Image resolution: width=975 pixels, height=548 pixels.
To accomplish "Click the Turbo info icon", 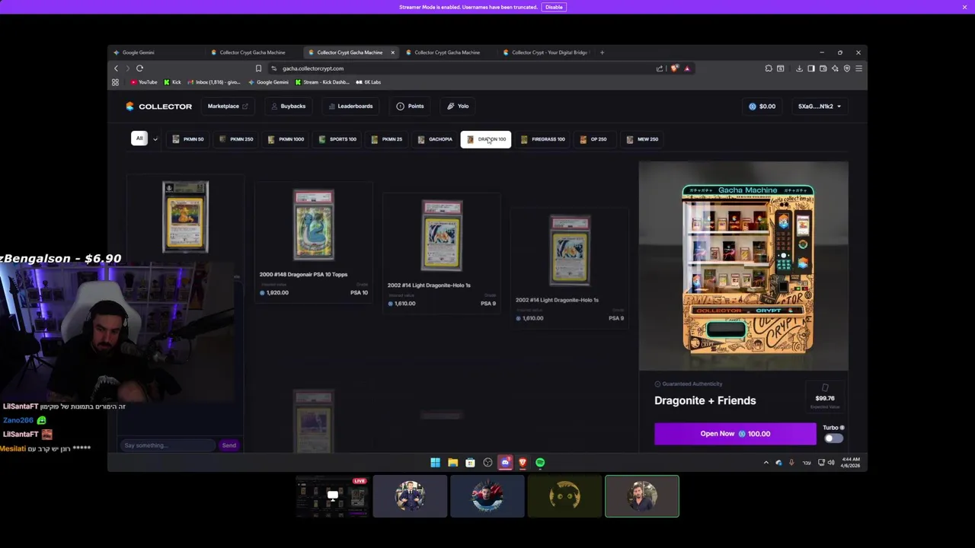I will coord(842,428).
